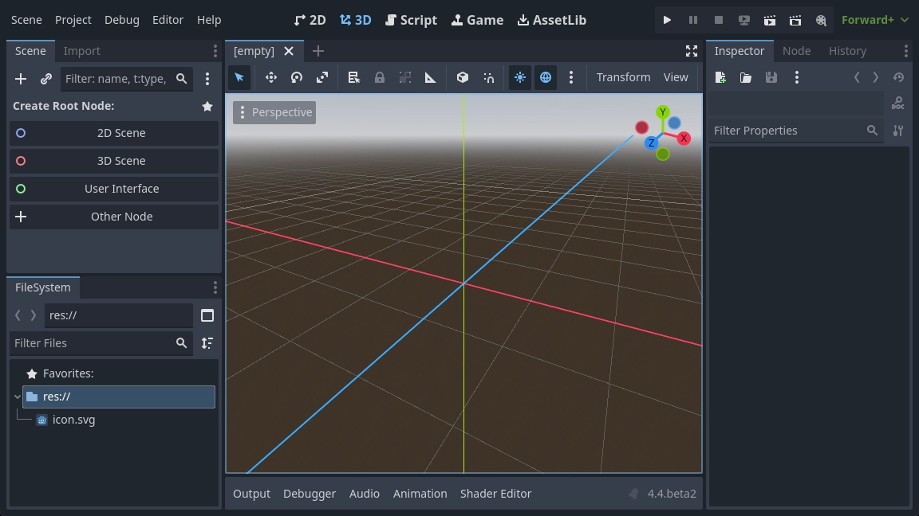Open the Use Snap ruler tool
Screen dimensions: 919x516
point(430,77)
